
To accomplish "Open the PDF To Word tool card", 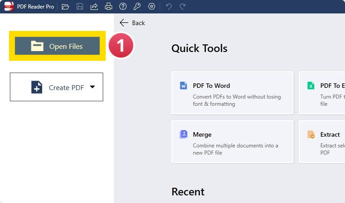I will click(232, 93).
